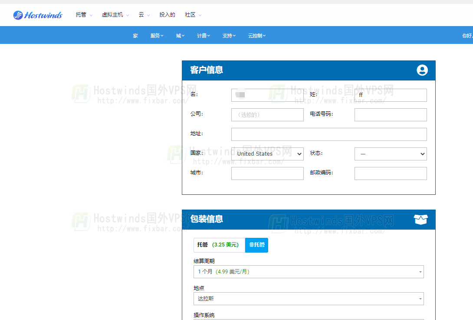Viewport: 473px width, 320px height.
Task: Click the 投入的 top menu link
Action: [167, 15]
